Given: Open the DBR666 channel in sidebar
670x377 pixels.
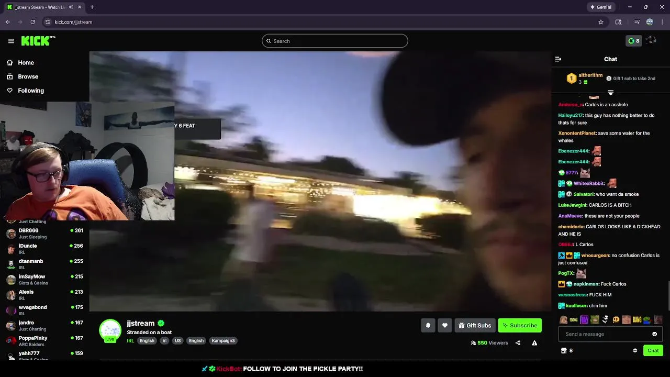Looking at the screenshot, I should pyautogui.click(x=46, y=234).
